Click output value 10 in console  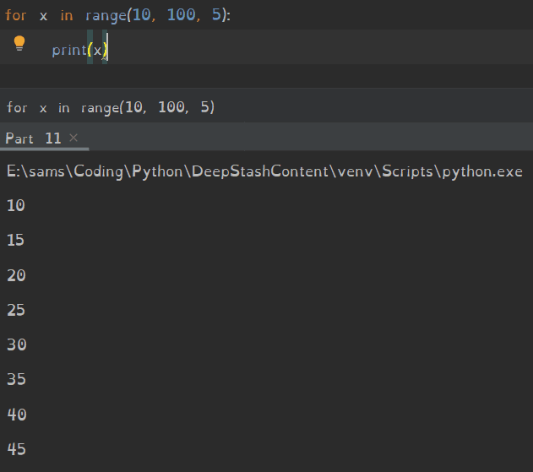pyautogui.click(x=16, y=205)
